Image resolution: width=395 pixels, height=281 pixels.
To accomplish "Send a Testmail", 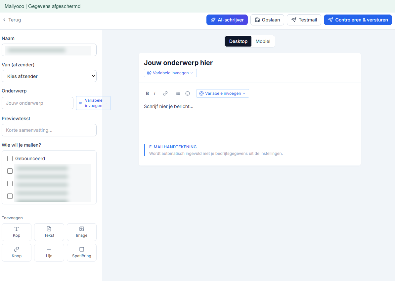I will 304,20.
